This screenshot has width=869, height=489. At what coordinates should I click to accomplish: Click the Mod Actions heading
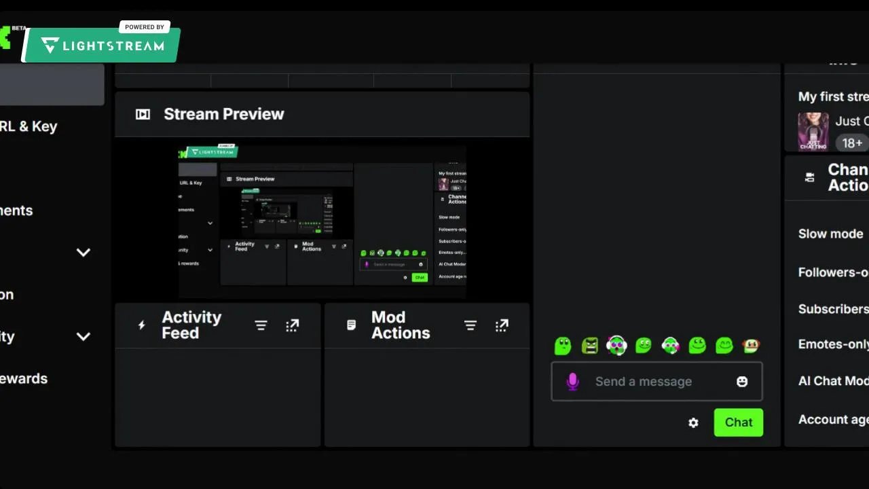click(x=401, y=325)
